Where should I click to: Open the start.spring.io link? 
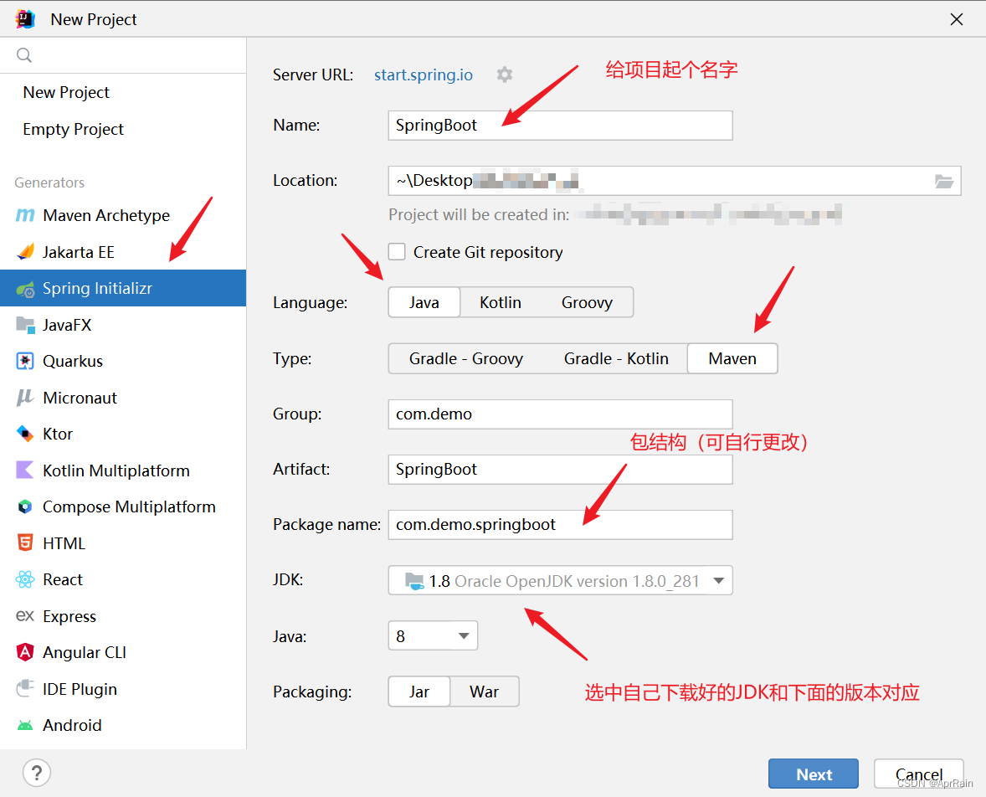[424, 75]
